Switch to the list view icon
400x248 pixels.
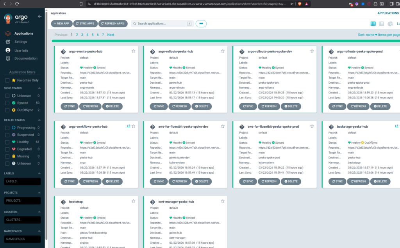coord(381,24)
